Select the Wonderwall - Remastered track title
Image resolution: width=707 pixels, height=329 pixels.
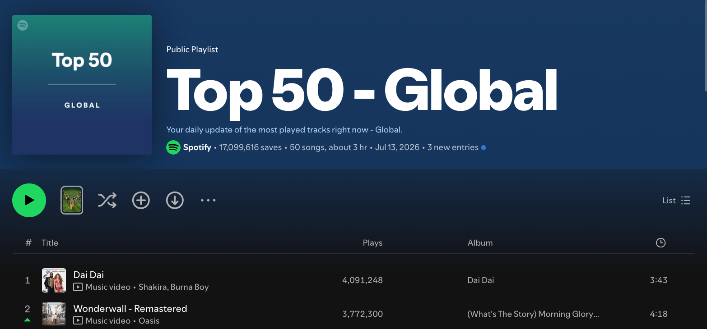(130, 309)
